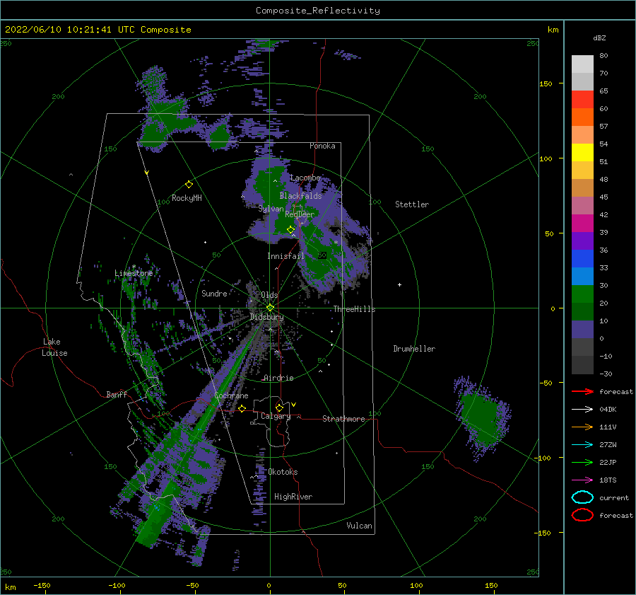Screen dimensions: 636x595
Task: Click the Olds city label
Action: click(x=269, y=295)
